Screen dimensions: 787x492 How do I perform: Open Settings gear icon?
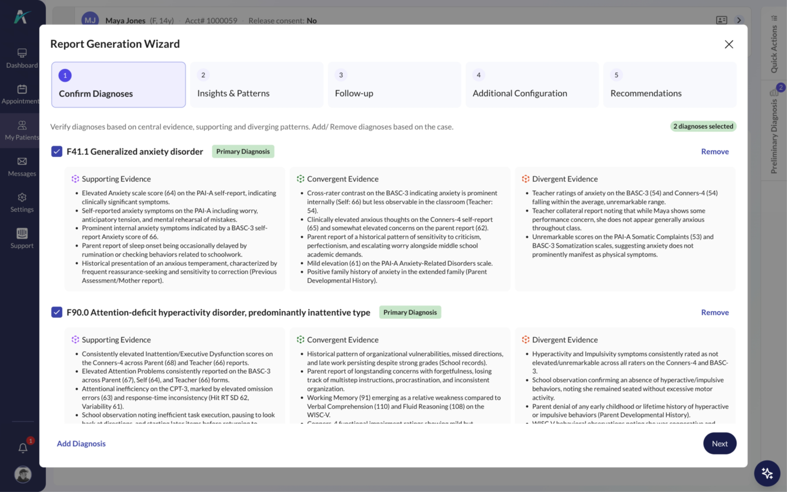(x=22, y=197)
